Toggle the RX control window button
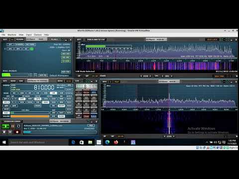The width and height of the screenshot is (239, 179). point(26,49)
